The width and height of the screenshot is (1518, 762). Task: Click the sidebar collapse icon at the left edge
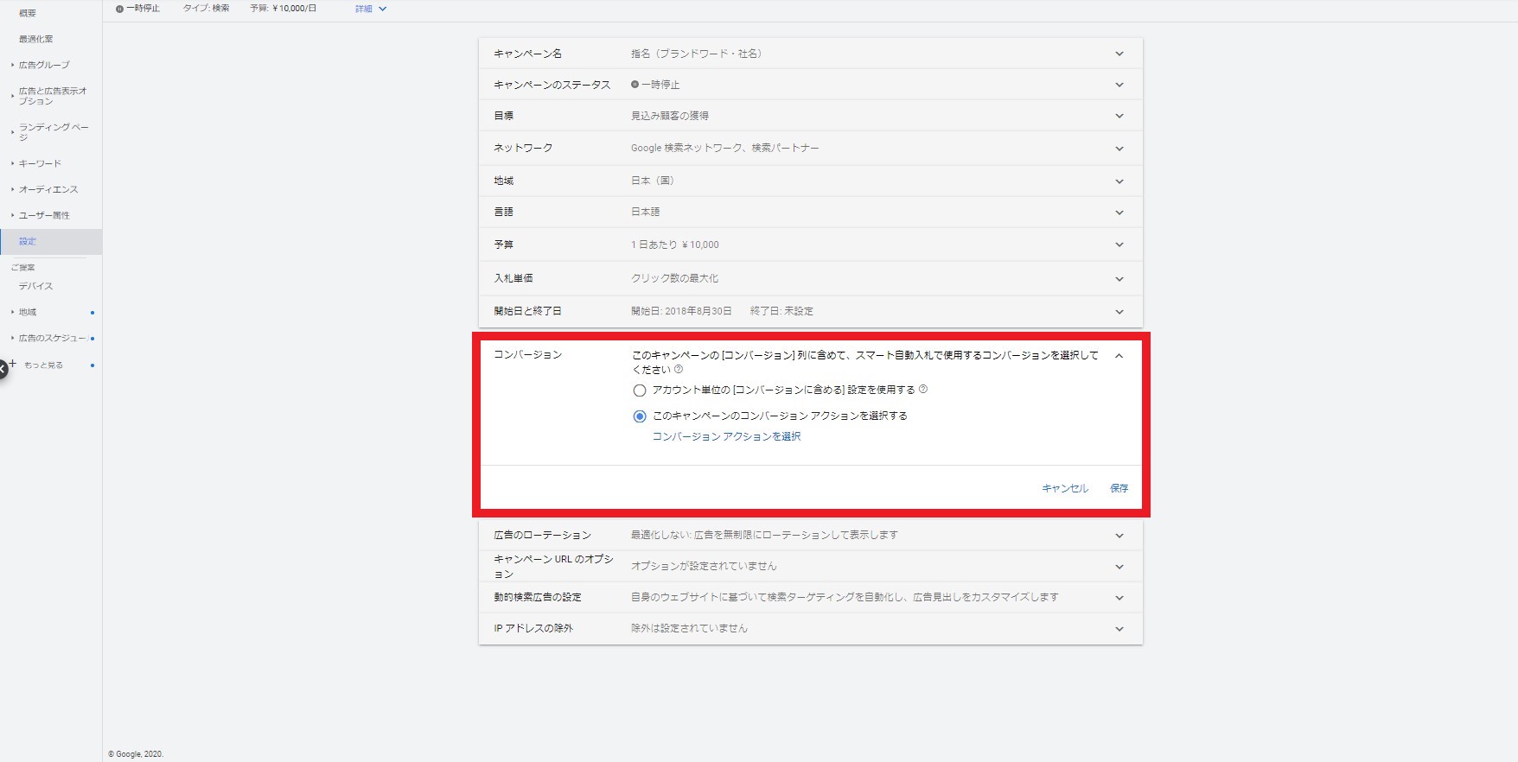[3, 369]
